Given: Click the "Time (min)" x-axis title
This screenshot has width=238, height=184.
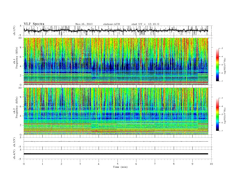Looking at the screenshot, I should [x=120, y=167].
